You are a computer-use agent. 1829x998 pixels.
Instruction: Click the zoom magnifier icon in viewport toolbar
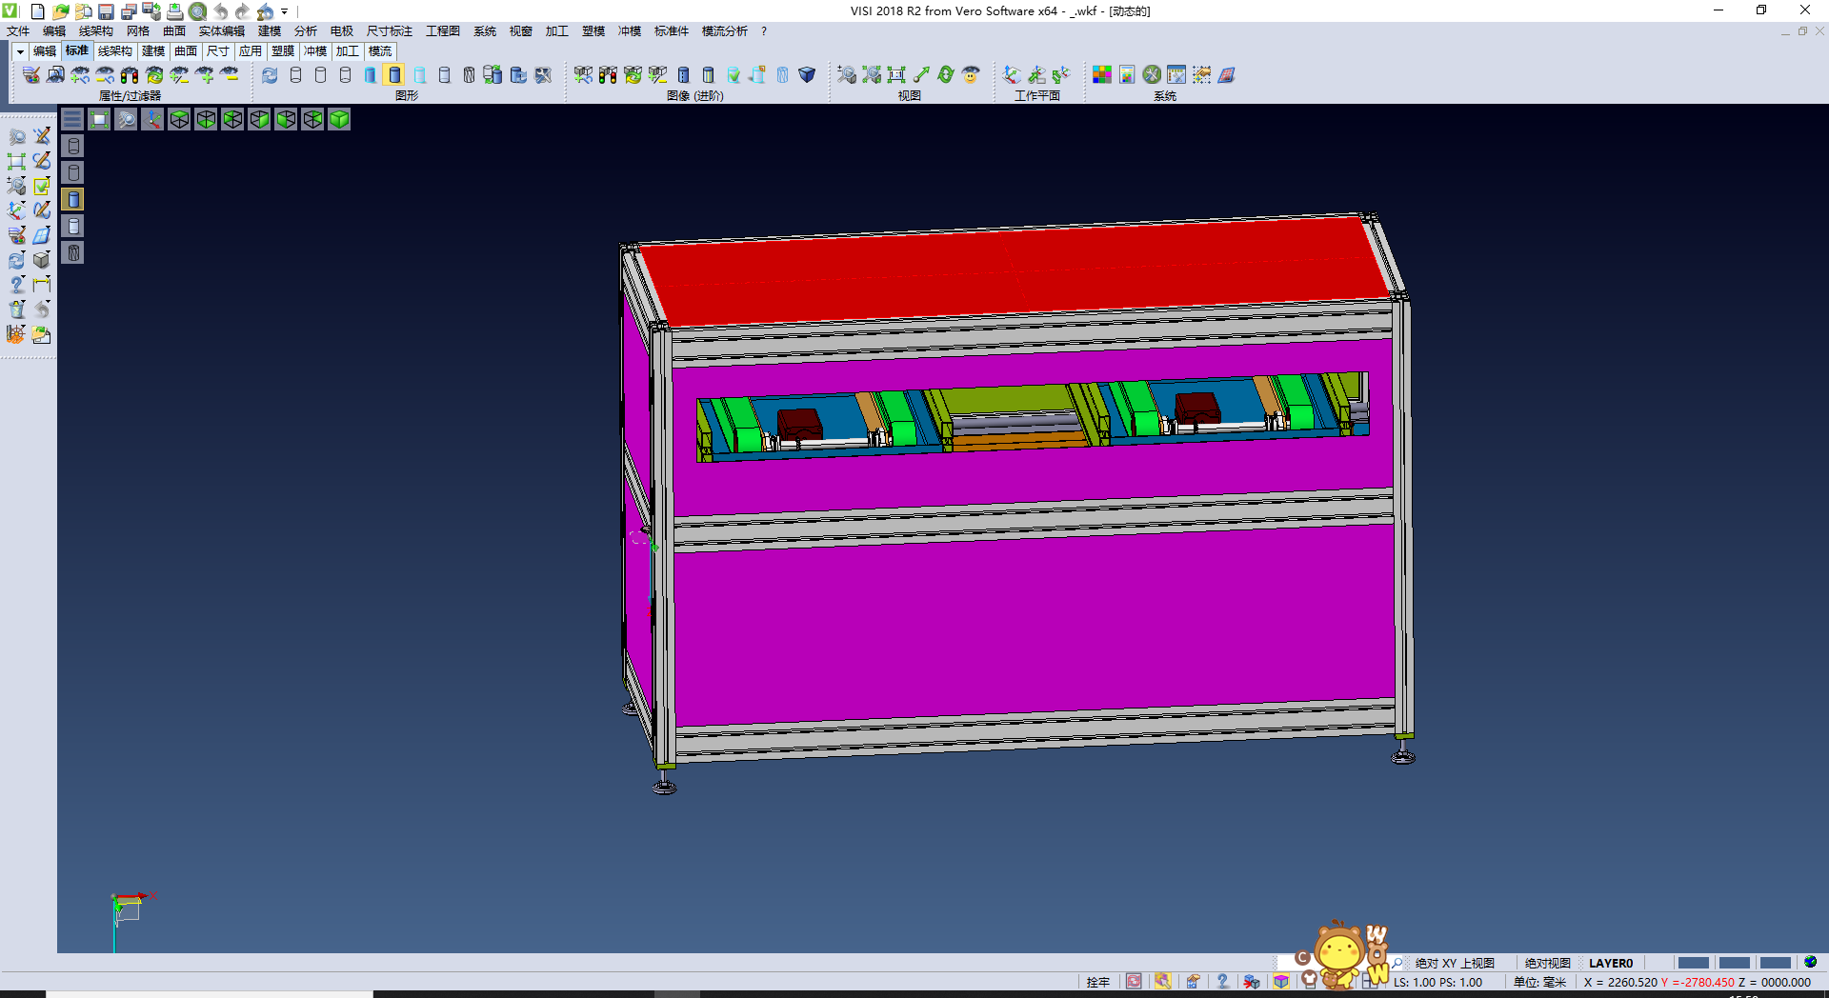(x=126, y=119)
